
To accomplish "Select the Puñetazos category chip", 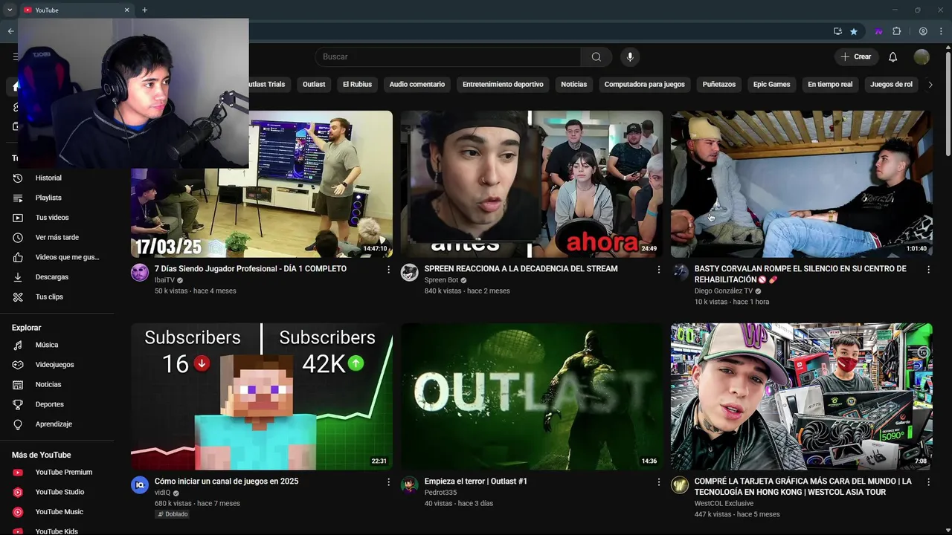I will point(719,85).
